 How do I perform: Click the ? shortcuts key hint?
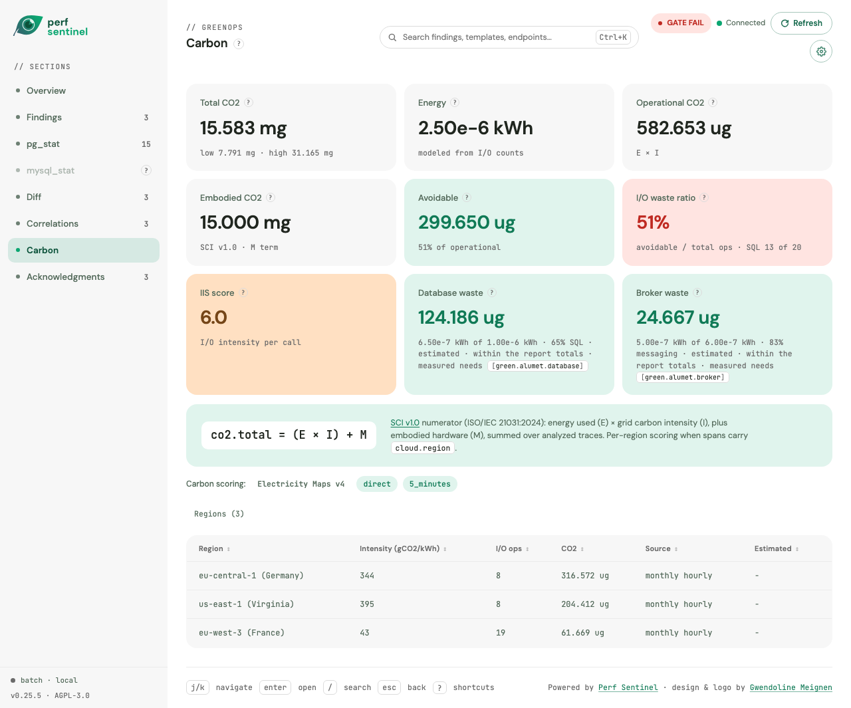coord(439,687)
